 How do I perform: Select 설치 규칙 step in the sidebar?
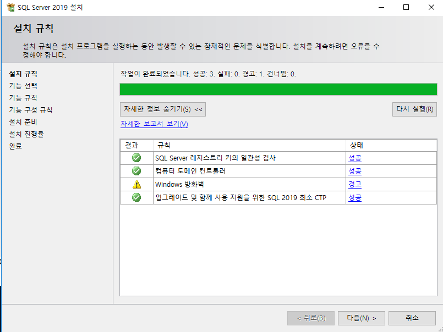coord(23,74)
